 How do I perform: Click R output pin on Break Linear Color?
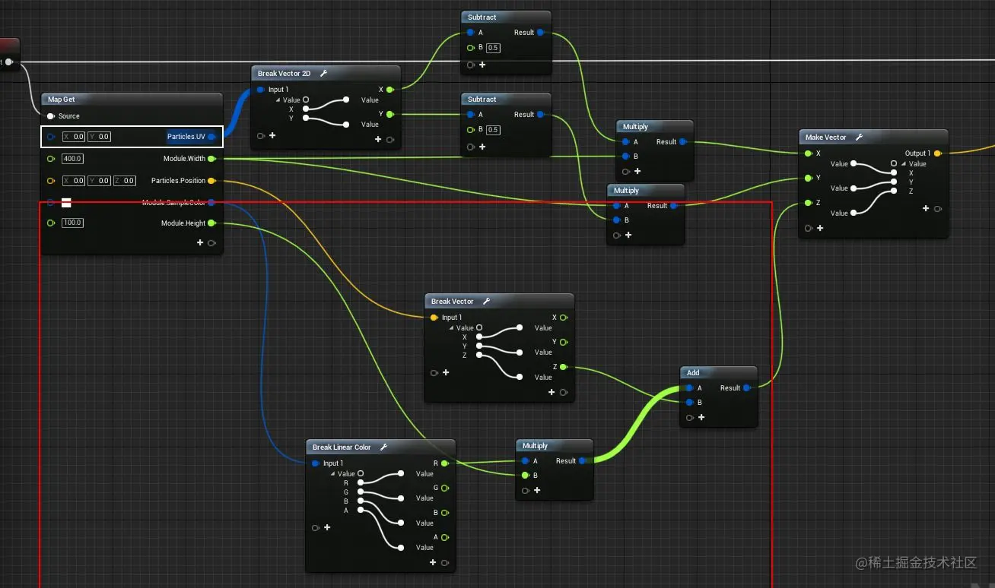click(x=444, y=463)
